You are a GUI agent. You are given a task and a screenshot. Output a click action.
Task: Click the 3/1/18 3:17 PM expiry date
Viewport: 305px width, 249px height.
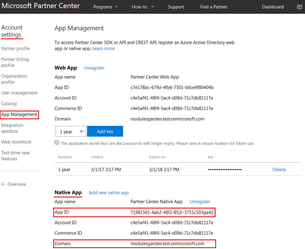coord(164,170)
